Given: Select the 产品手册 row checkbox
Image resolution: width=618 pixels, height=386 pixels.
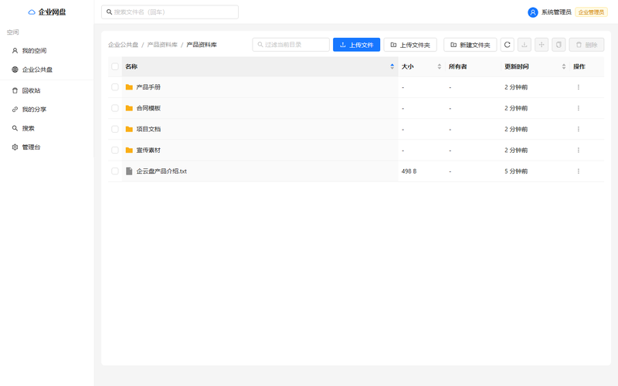Looking at the screenshot, I should pos(114,87).
